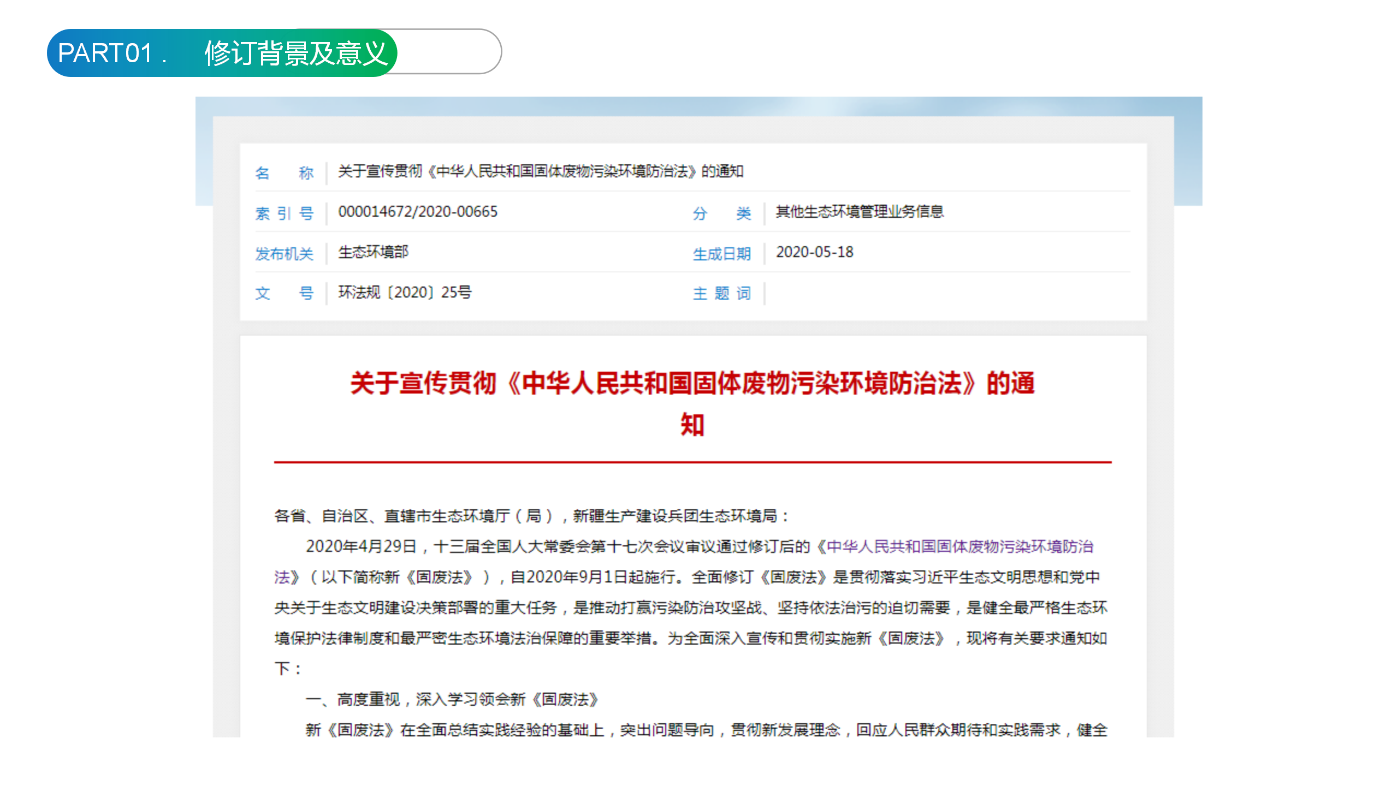The image size is (1398, 786).
Task: Click the paragraph line starting 2020年4月29日
Action: pyautogui.click(x=699, y=546)
